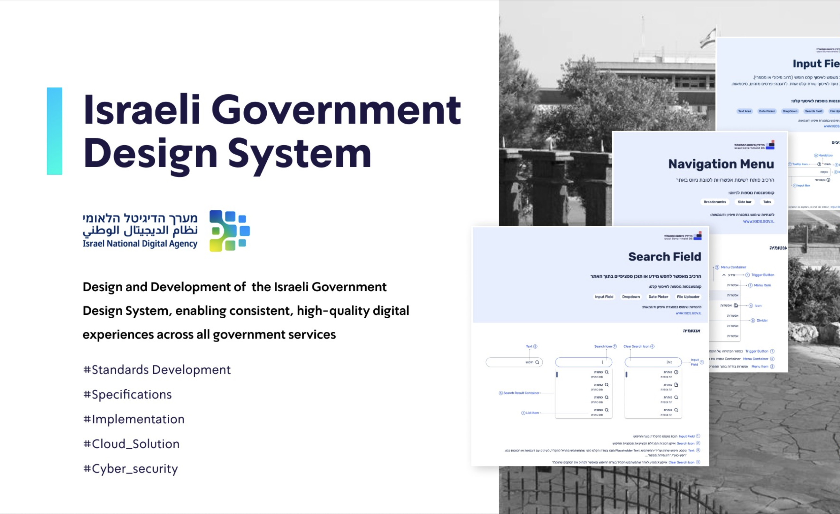Click the scrollbar handle in the right results list
Image resolution: width=840 pixels, height=514 pixels.
(x=627, y=374)
